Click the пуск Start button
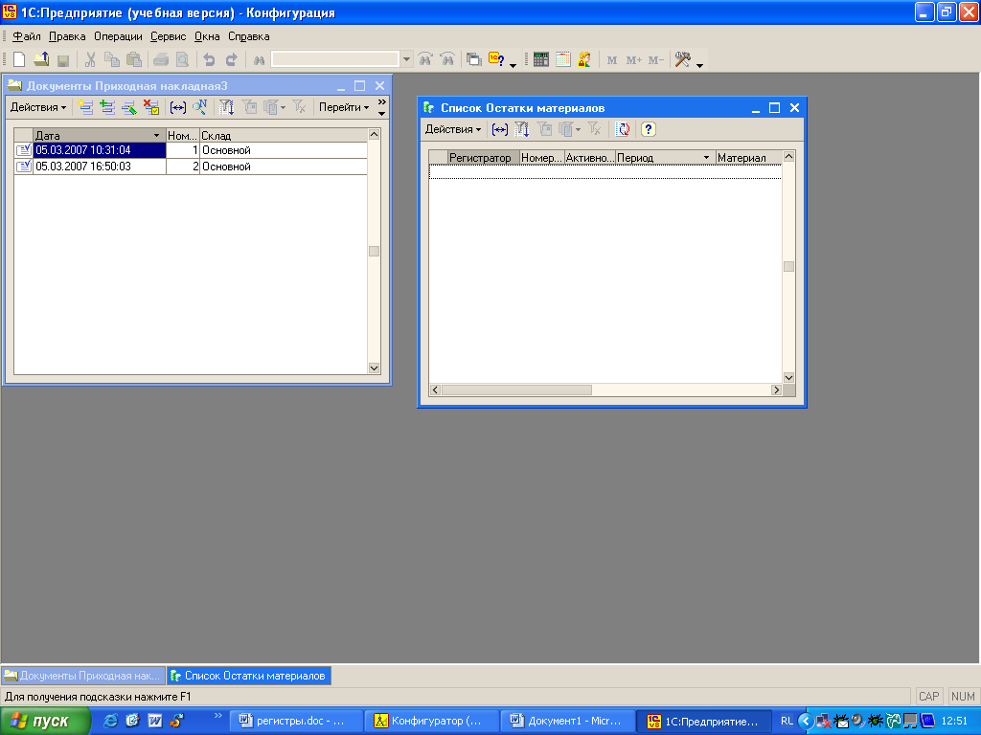 coord(45,721)
